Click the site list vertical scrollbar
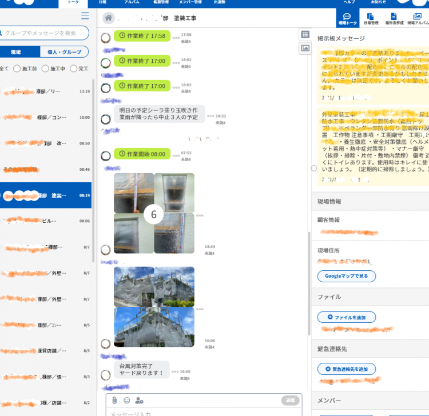This screenshot has height=416, width=429. [x=93, y=171]
